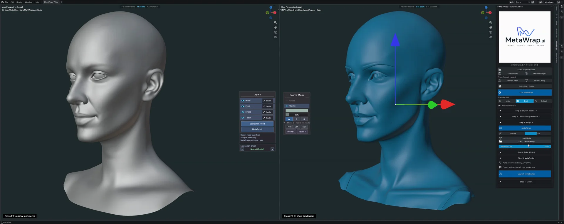Open the Render menu
Image resolution: width=564 pixels, height=224 pixels.
point(19,2)
